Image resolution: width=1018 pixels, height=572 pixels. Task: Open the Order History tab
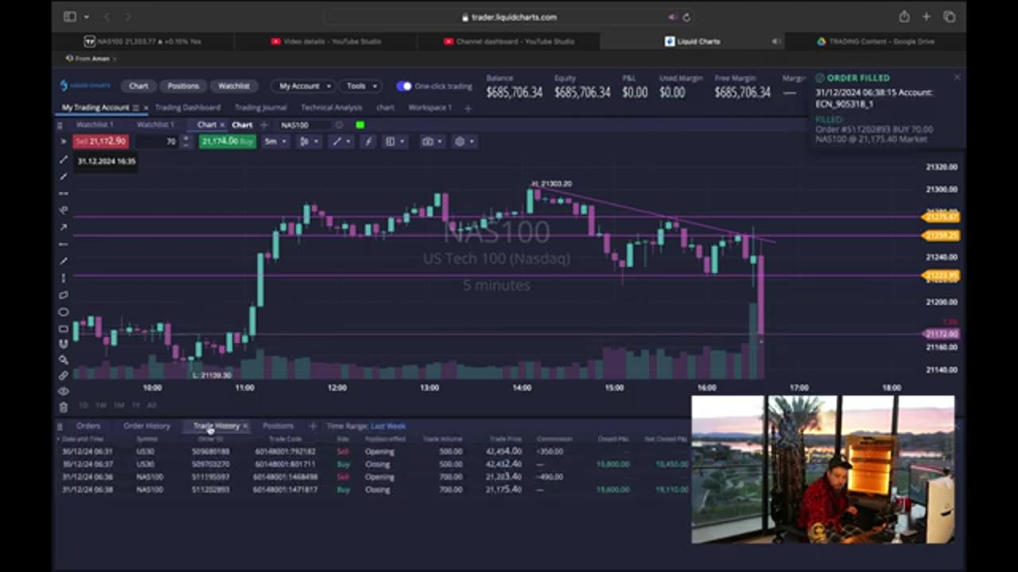click(146, 426)
